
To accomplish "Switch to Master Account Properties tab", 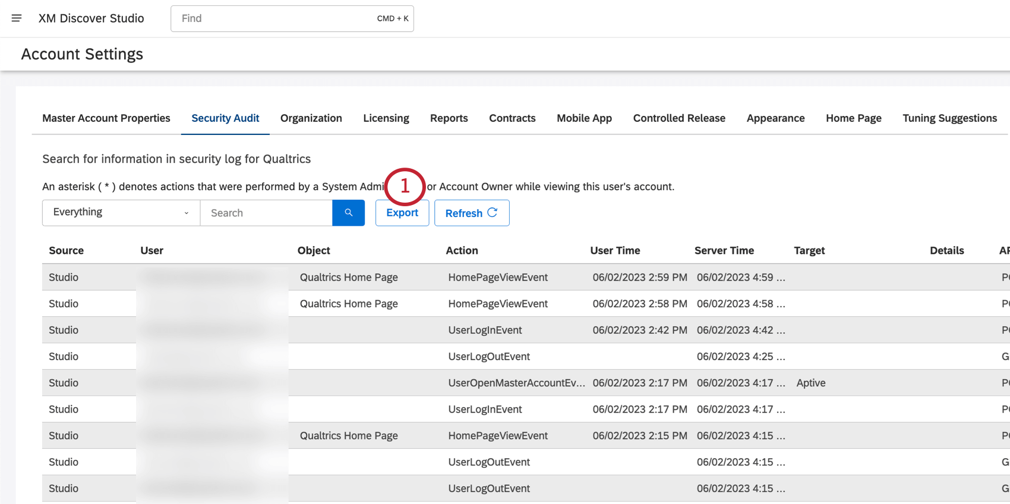I will pyautogui.click(x=106, y=118).
